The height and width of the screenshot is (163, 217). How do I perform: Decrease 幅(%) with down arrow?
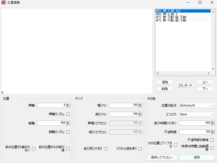click(140, 106)
